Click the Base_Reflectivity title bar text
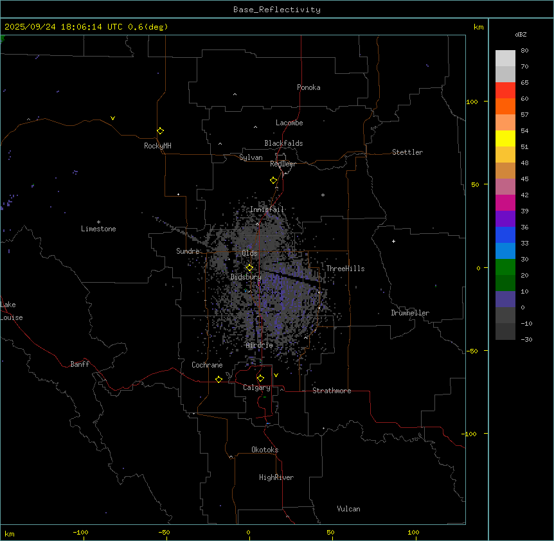Viewport: 554px width, 541px height. pos(276,10)
